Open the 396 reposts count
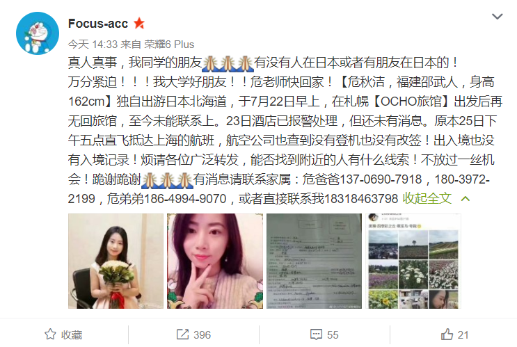This screenshot has width=517, height=347. (202, 334)
